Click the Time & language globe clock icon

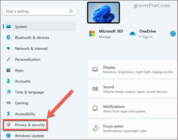coord(8,92)
